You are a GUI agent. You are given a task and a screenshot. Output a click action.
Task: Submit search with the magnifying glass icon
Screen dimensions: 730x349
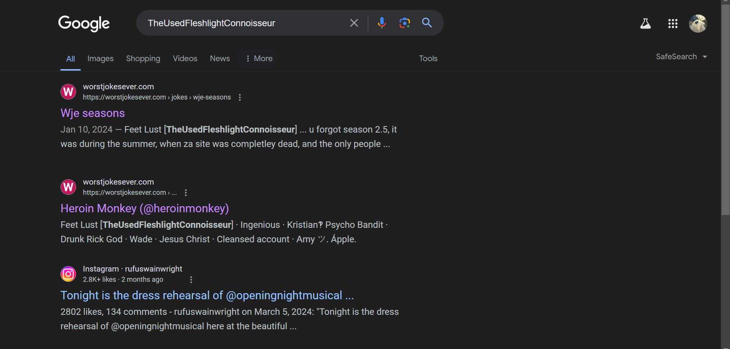pyautogui.click(x=427, y=23)
